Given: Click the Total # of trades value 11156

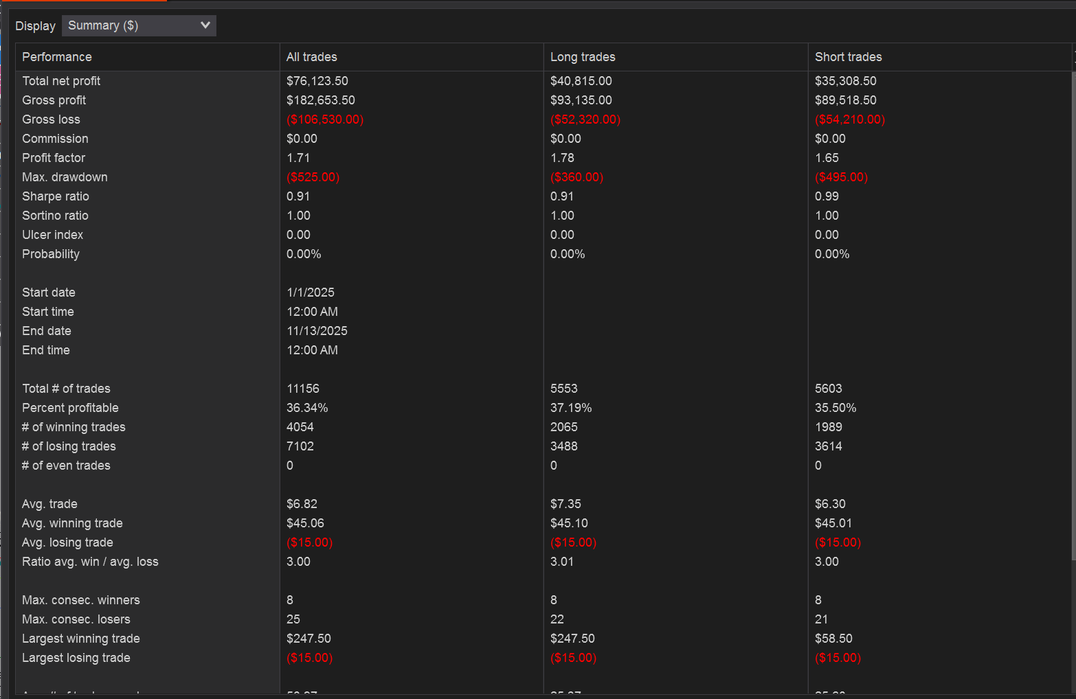Looking at the screenshot, I should coord(303,389).
